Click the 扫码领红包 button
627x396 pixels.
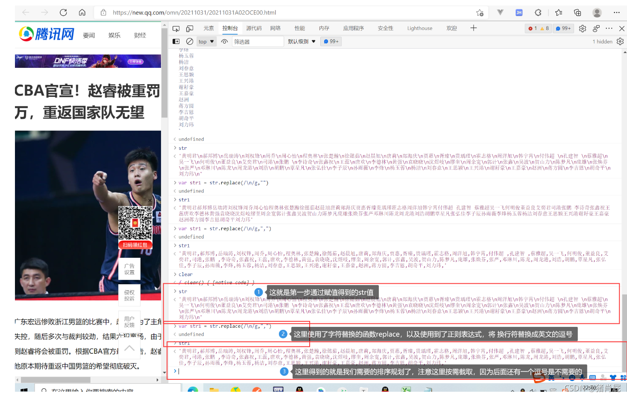pos(135,245)
